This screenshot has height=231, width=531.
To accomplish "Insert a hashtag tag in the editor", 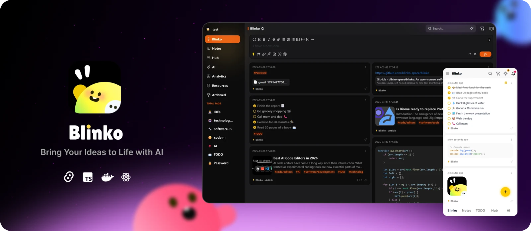I will tap(259, 54).
